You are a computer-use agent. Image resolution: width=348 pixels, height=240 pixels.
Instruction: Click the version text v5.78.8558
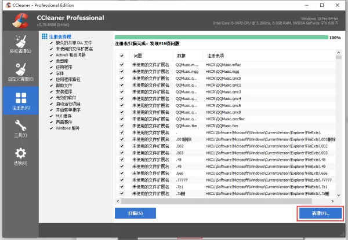point(53,25)
